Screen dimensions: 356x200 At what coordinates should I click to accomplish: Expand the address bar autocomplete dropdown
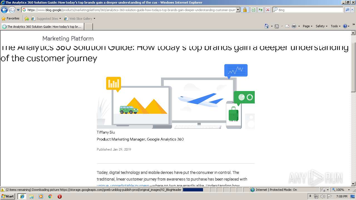coord(238,10)
